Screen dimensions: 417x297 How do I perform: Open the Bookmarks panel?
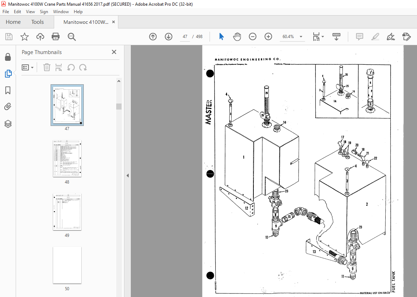[8, 90]
